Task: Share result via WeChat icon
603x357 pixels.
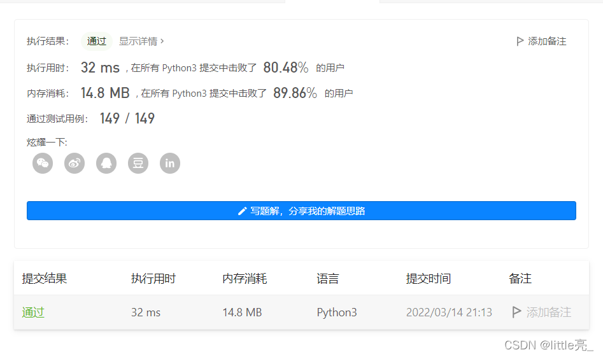Action: pos(43,164)
